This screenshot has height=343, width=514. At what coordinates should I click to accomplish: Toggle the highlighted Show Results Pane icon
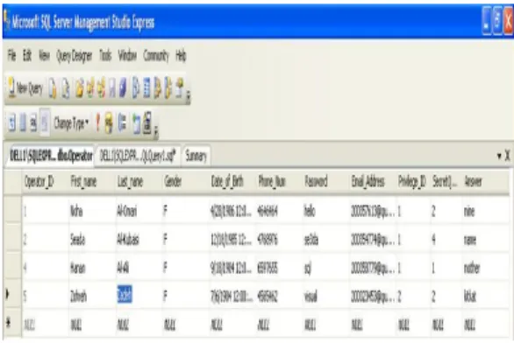pyautogui.click(x=45, y=123)
